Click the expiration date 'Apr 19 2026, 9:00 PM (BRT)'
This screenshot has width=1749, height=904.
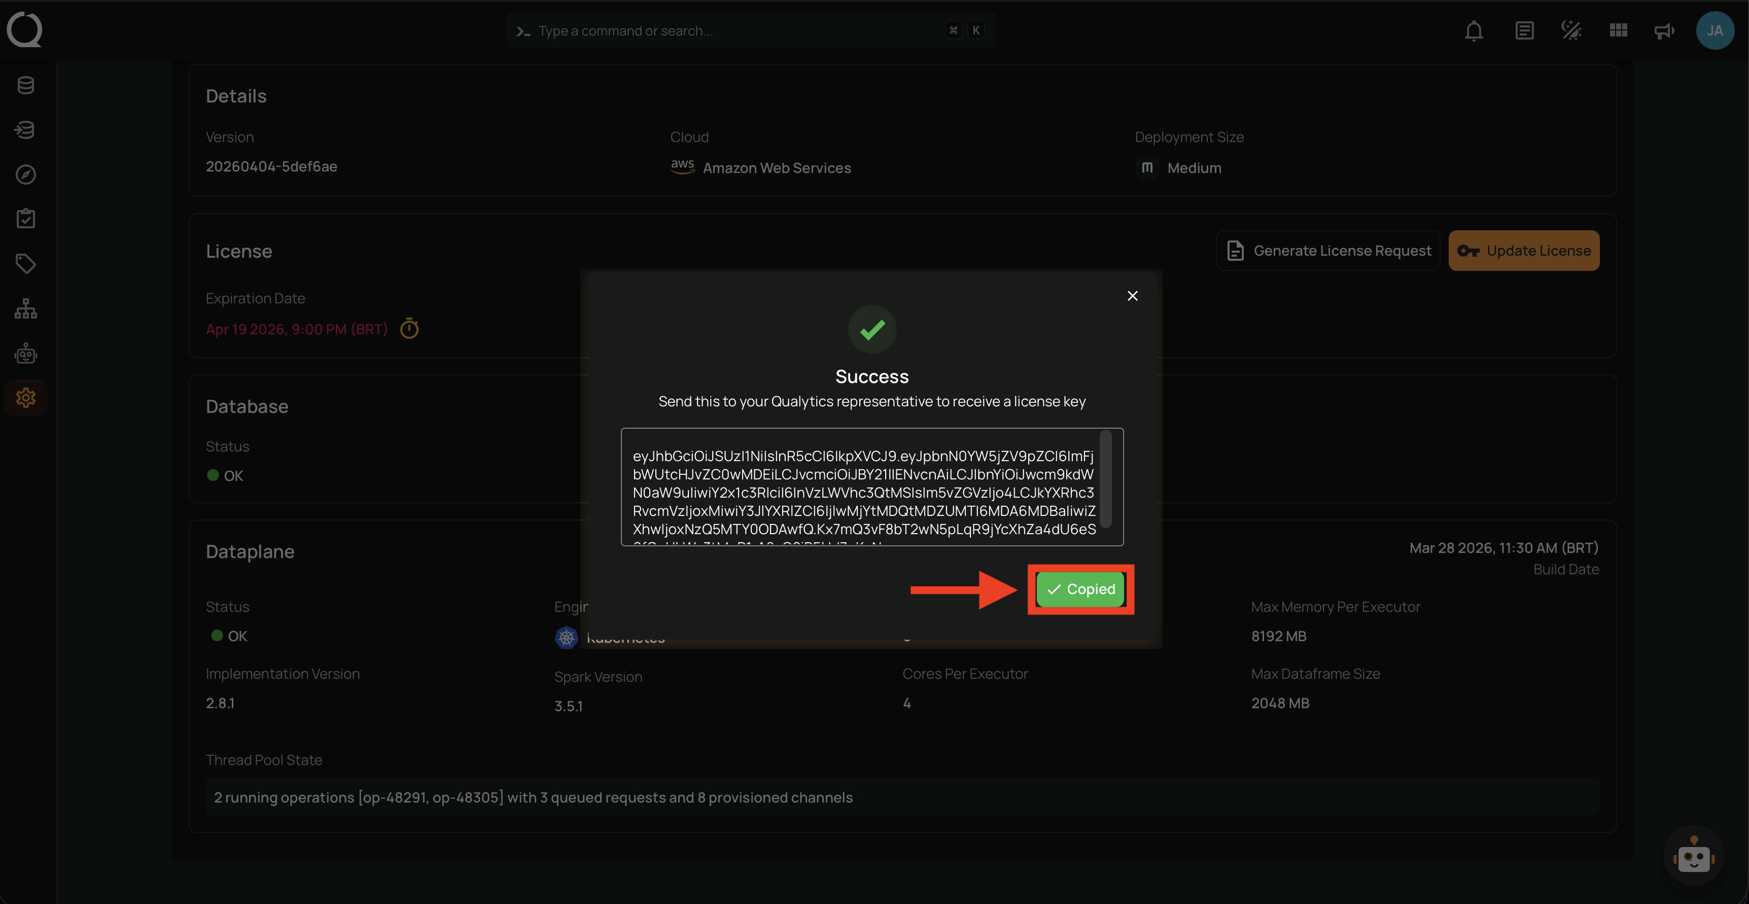point(297,329)
